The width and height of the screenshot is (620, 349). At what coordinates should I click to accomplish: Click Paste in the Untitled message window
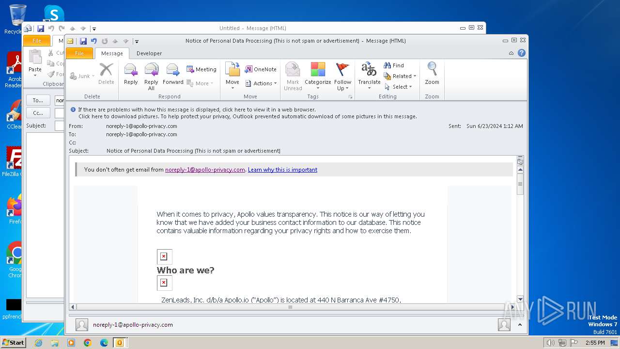[x=35, y=63]
